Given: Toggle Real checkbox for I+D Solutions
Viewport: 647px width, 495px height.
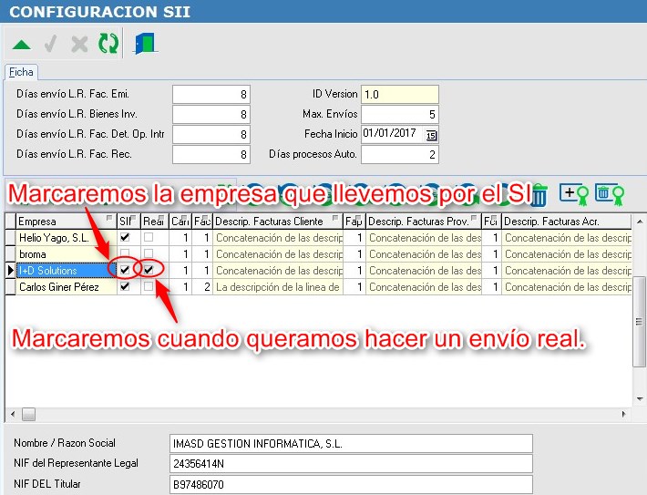Looking at the screenshot, I should click(149, 270).
